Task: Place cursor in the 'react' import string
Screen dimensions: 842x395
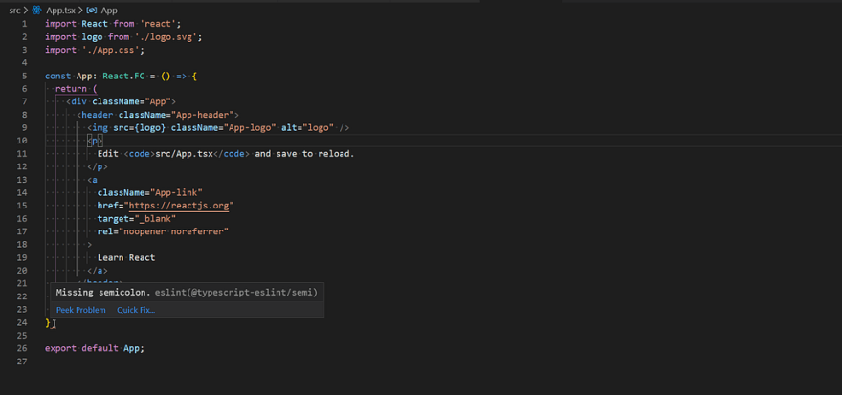Action: tap(158, 24)
